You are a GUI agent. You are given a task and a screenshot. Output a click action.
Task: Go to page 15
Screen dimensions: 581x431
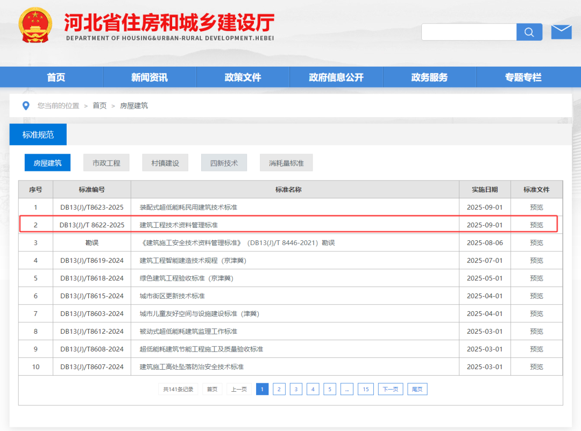coord(366,389)
